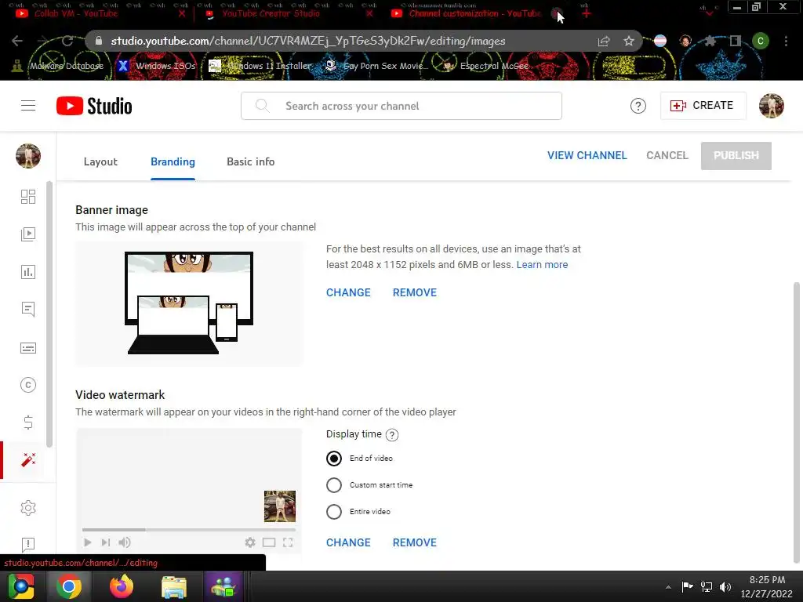This screenshot has width=803, height=602.
Task: Click the CANCEL button
Action: click(x=667, y=156)
